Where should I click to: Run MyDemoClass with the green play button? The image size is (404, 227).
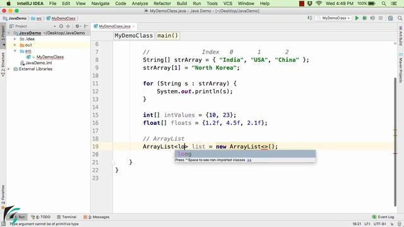click(357, 18)
